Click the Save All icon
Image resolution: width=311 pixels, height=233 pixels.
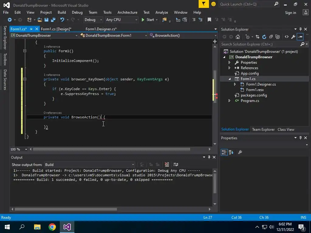click(x=53, y=20)
